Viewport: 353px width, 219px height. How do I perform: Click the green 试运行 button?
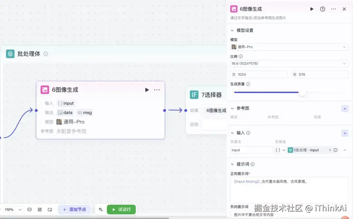tap(121, 209)
